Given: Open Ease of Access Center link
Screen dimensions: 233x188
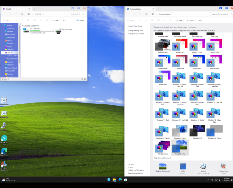Looking at the screenshot, I should (x=136, y=173).
